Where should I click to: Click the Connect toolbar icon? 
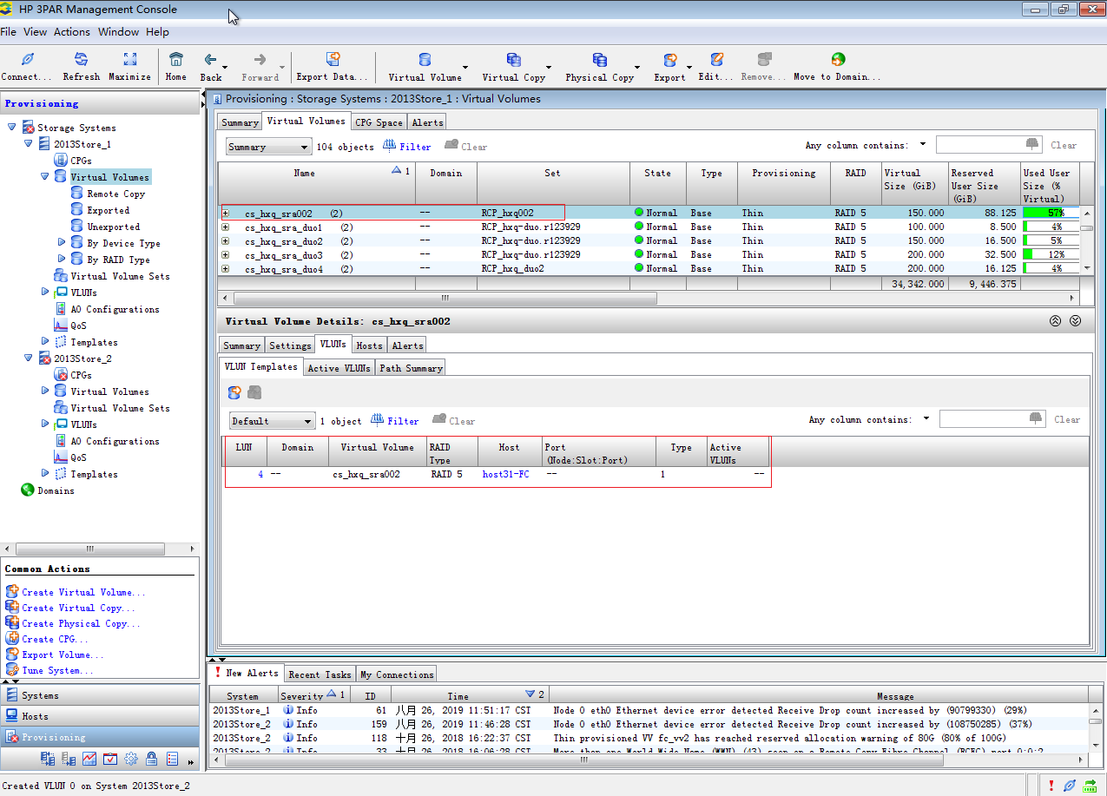tap(27, 60)
